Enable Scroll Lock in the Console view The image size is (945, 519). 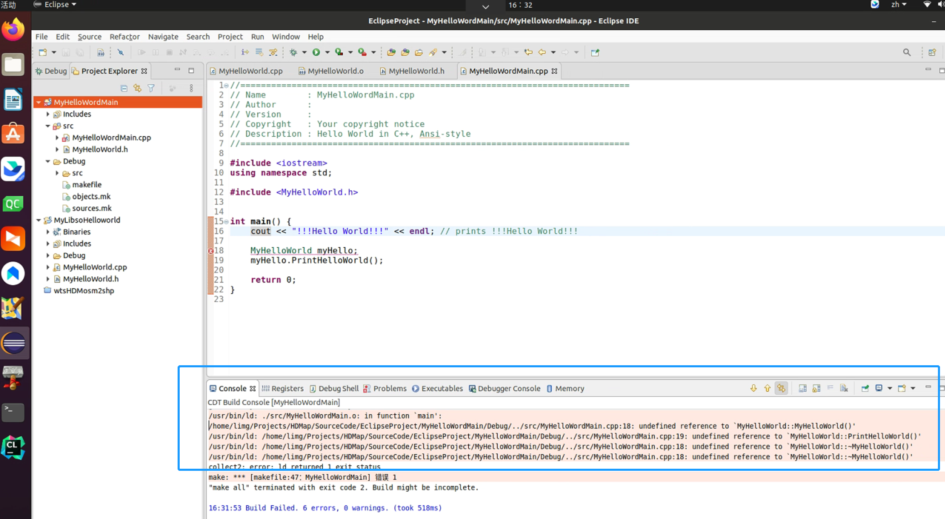coord(816,388)
